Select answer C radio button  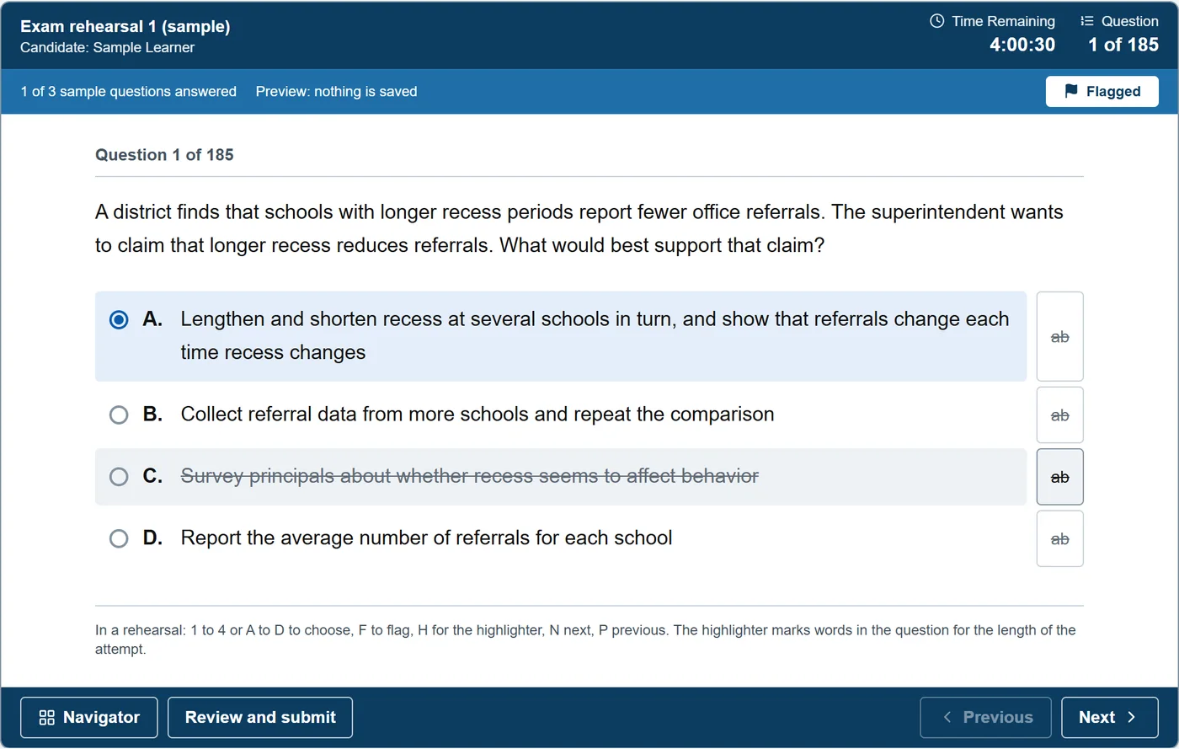[119, 477]
